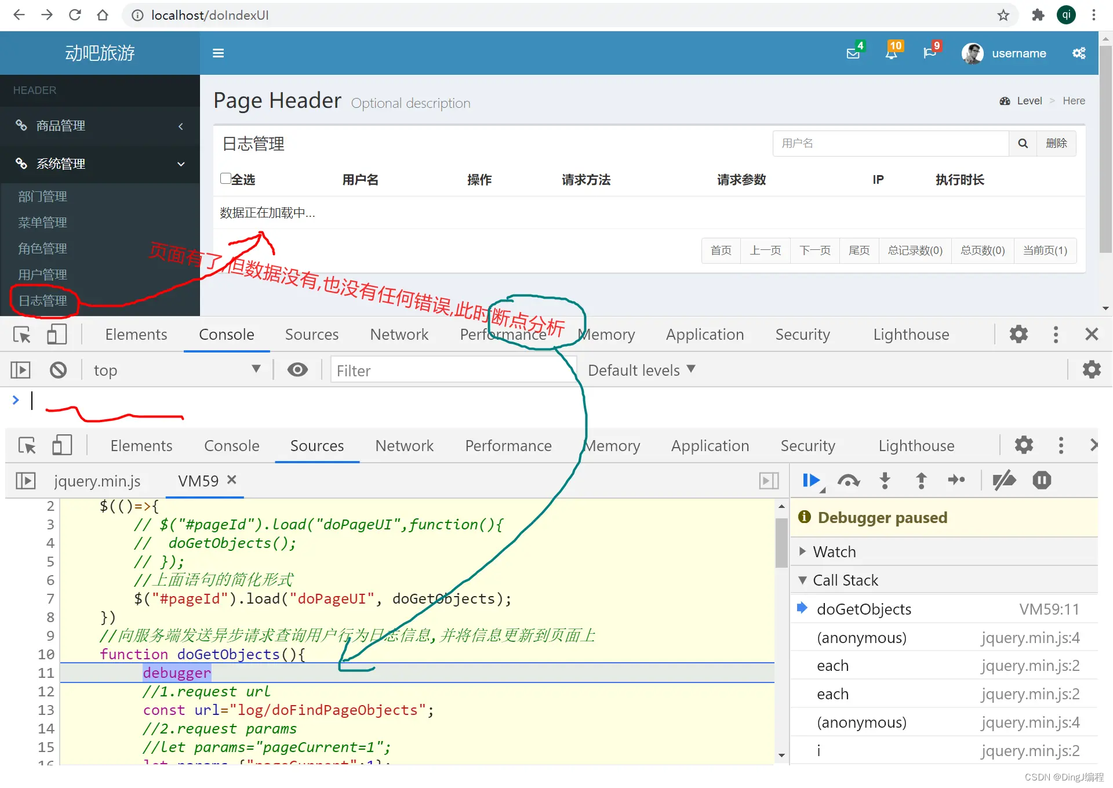The image size is (1113, 788).
Task: Switch to the jquery.min.js source tab
Action: tap(97, 481)
